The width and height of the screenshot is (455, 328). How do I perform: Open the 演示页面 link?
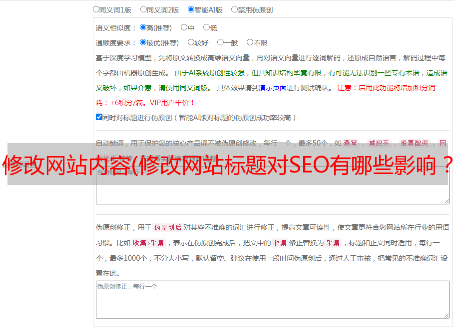coord(273,88)
